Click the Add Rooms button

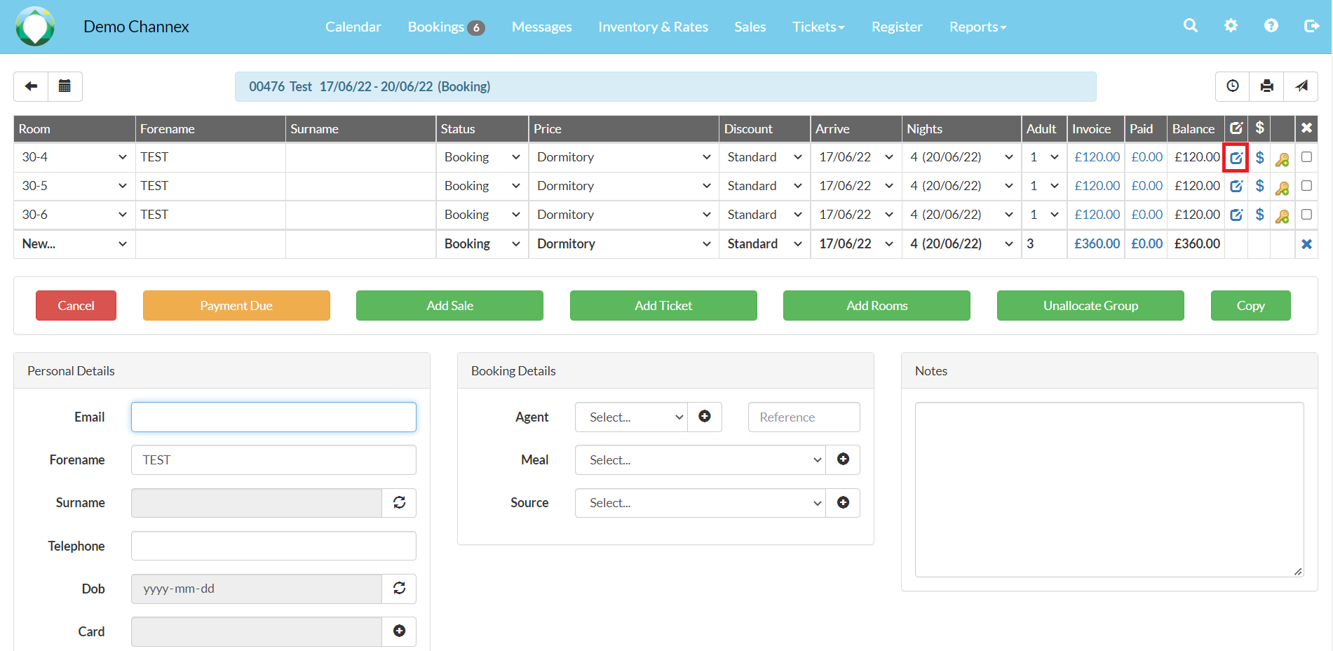click(877, 305)
